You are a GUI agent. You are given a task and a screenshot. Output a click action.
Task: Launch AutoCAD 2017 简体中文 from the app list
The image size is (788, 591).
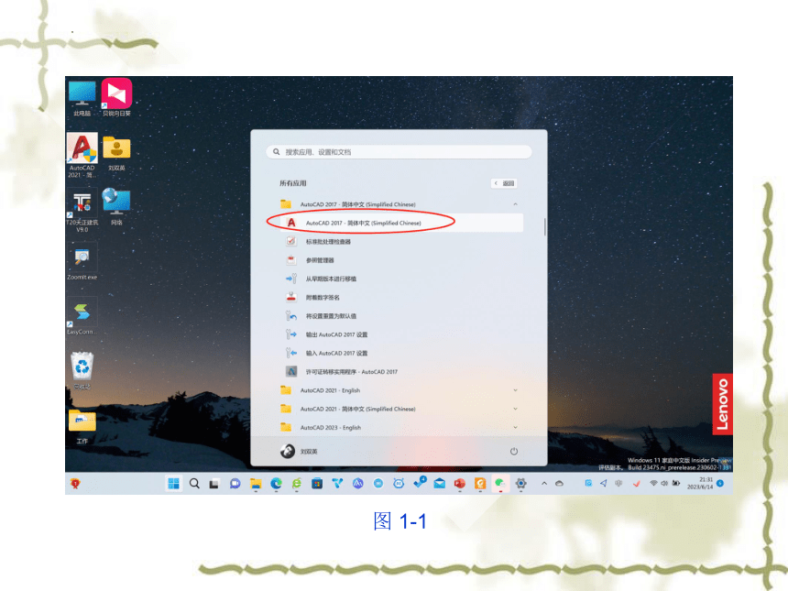[x=401, y=223]
